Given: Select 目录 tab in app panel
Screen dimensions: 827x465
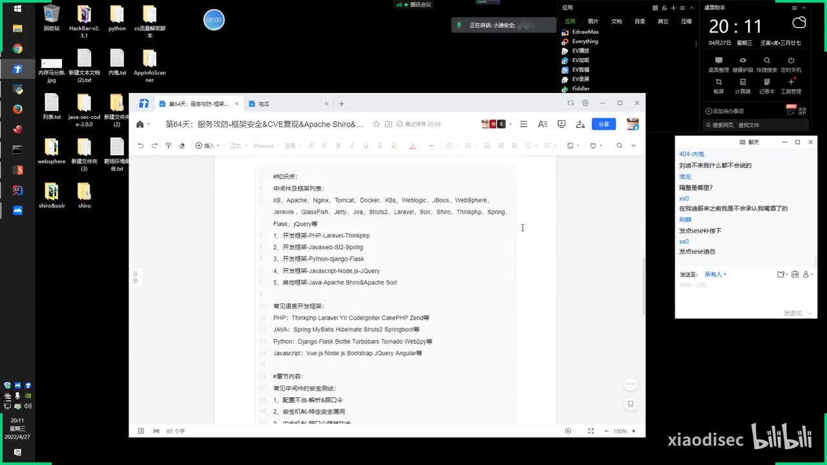Looking at the screenshot, I should click(x=640, y=21).
